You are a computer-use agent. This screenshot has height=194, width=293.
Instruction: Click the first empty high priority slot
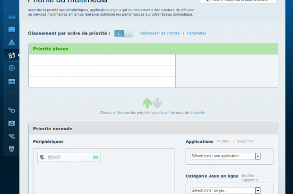point(102,60)
